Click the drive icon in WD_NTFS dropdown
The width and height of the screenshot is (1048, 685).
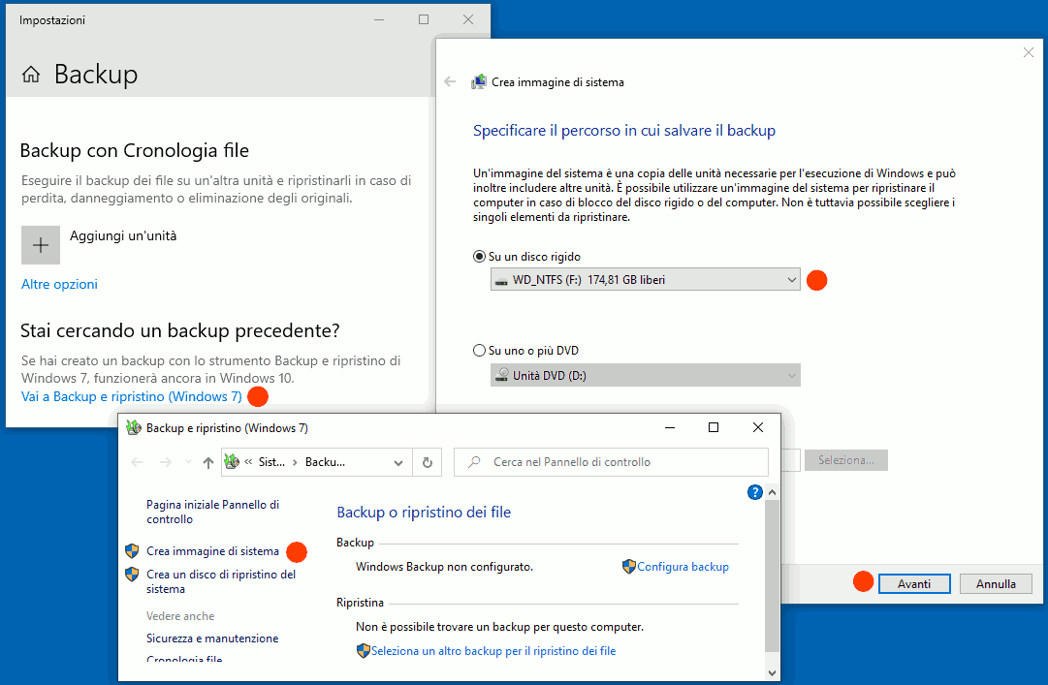point(500,280)
